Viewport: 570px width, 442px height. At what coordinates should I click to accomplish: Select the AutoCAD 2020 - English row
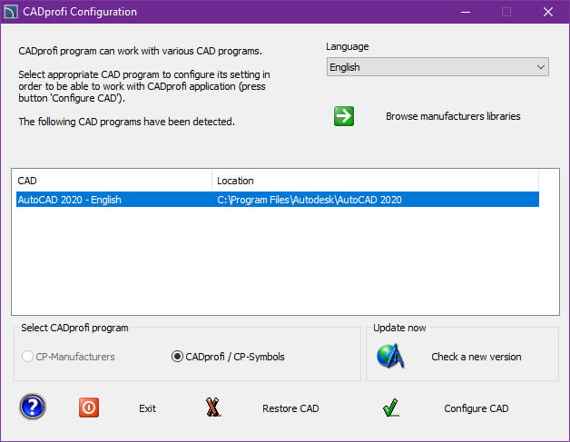tap(278, 200)
